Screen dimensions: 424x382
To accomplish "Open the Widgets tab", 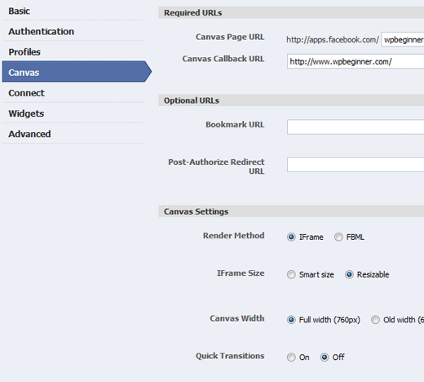I will [73, 113].
